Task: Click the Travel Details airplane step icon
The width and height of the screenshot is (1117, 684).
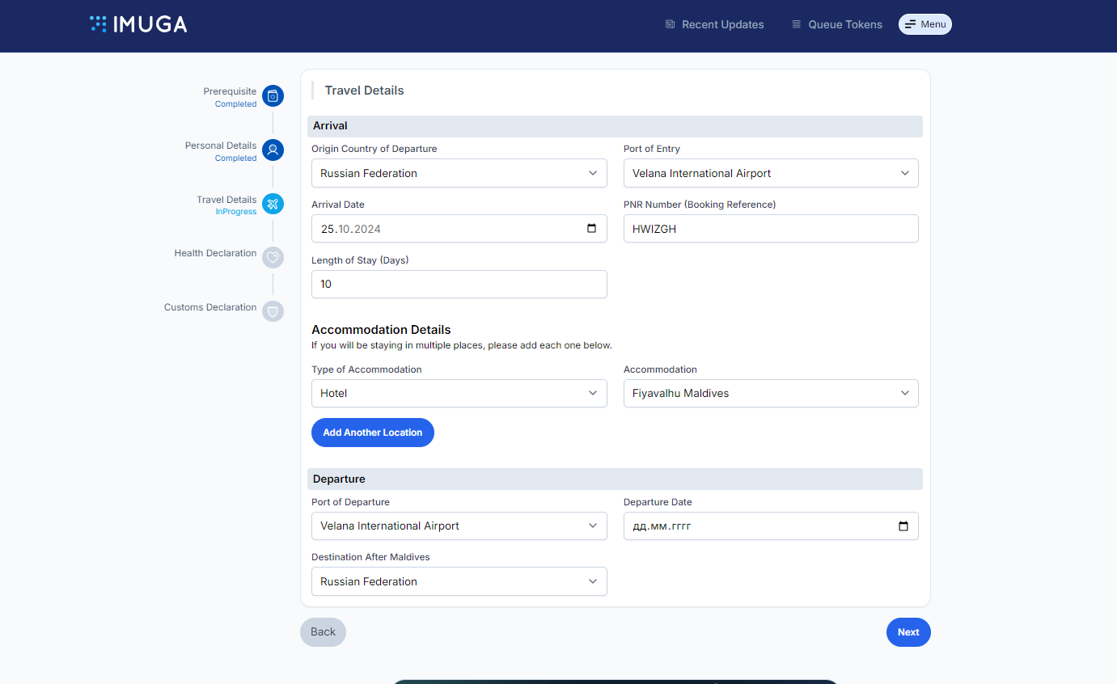Action: [x=273, y=204]
